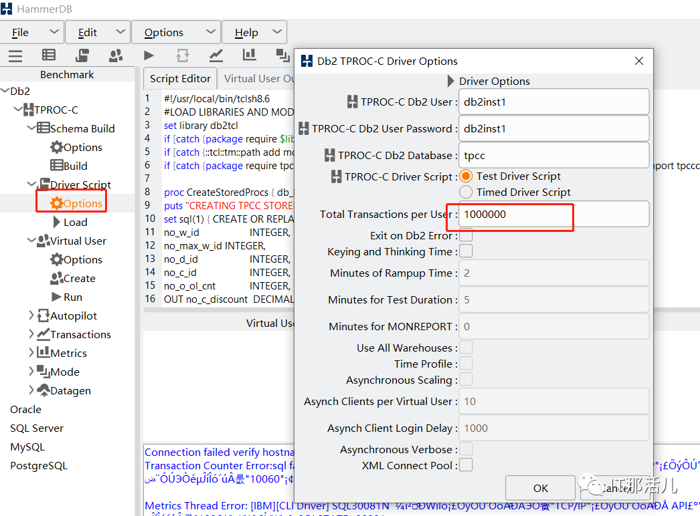This screenshot has width=700, height=516.
Task: Click the TPROC-C Db2 User field
Action: tap(553, 102)
